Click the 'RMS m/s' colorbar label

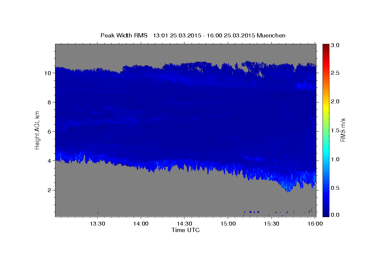342,130
